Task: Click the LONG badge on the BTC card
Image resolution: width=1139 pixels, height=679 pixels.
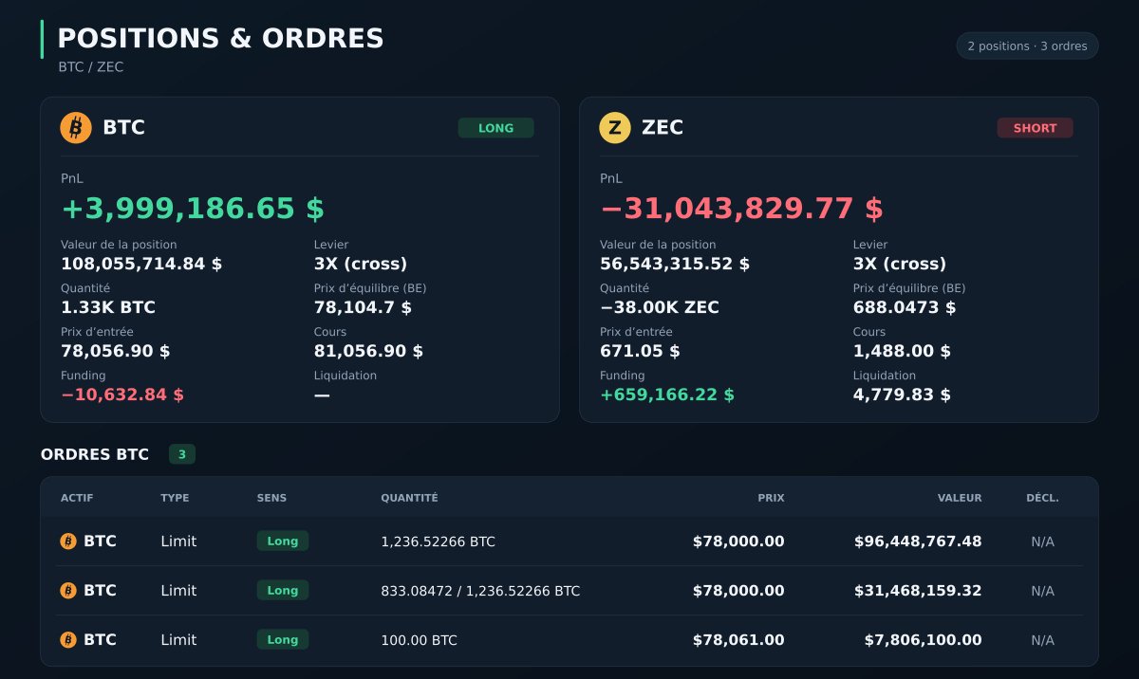Action: (495, 128)
